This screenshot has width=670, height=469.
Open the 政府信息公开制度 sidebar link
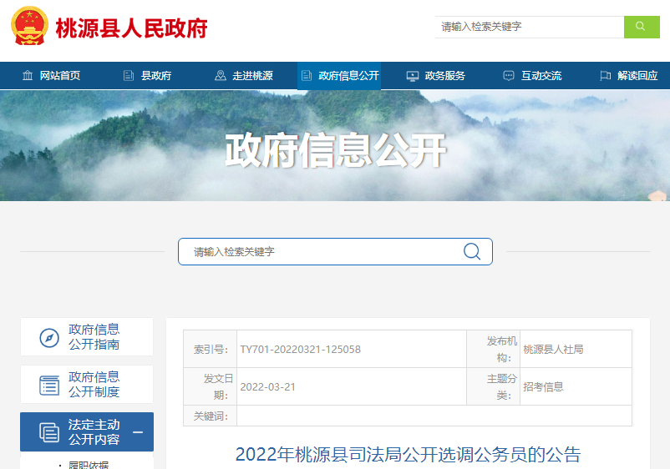pos(94,385)
